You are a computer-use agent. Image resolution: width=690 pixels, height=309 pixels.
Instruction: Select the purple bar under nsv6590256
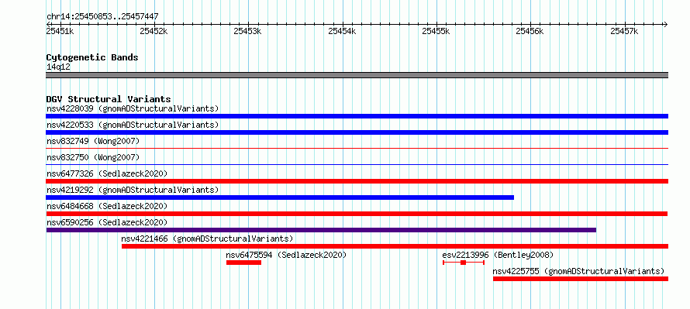(x=321, y=230)
